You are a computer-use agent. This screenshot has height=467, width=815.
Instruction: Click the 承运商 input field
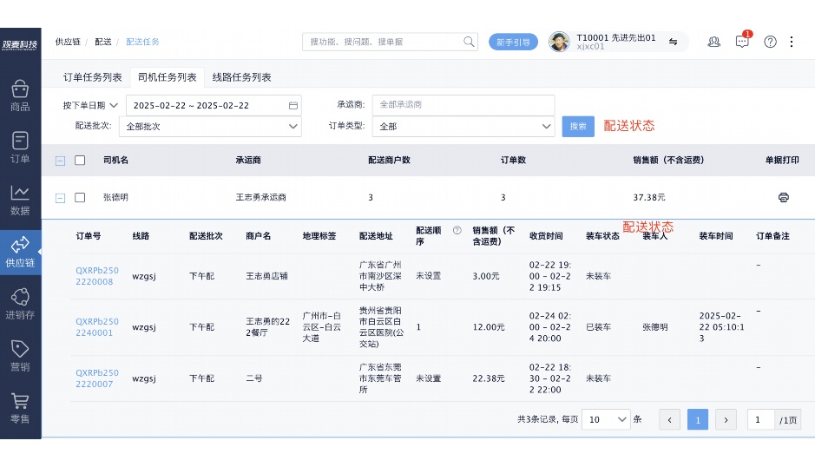[x=463, y=105]
